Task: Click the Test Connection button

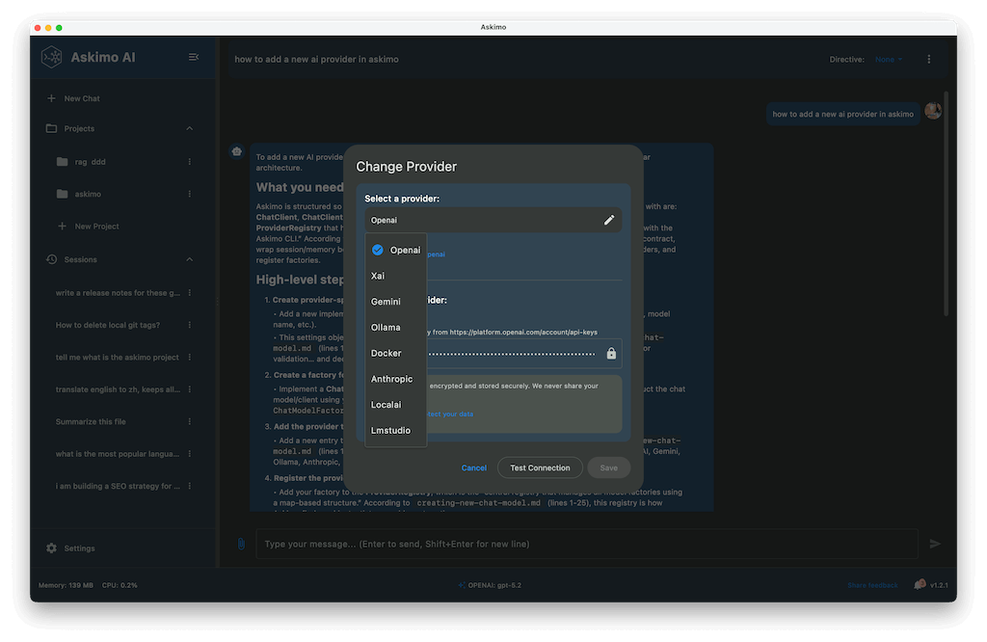Action: [540, 468]
